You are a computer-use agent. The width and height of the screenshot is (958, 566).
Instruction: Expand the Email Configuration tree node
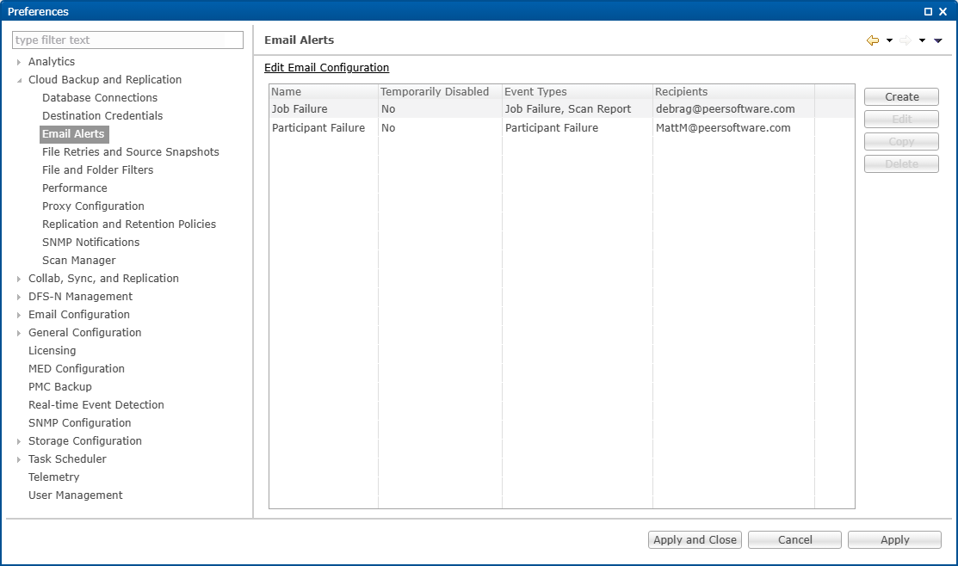19,315
